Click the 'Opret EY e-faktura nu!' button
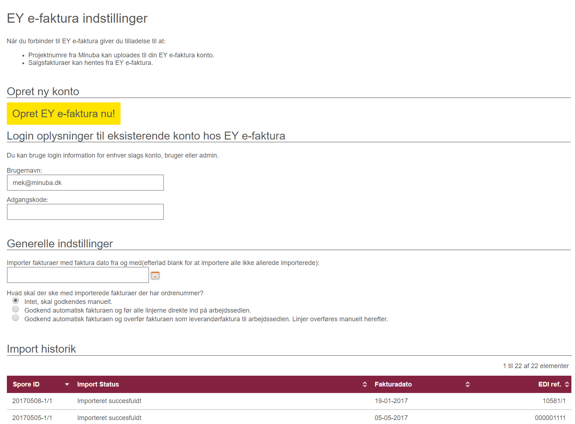575x424 pixels. pyautogui.click(x=64, y=114)
